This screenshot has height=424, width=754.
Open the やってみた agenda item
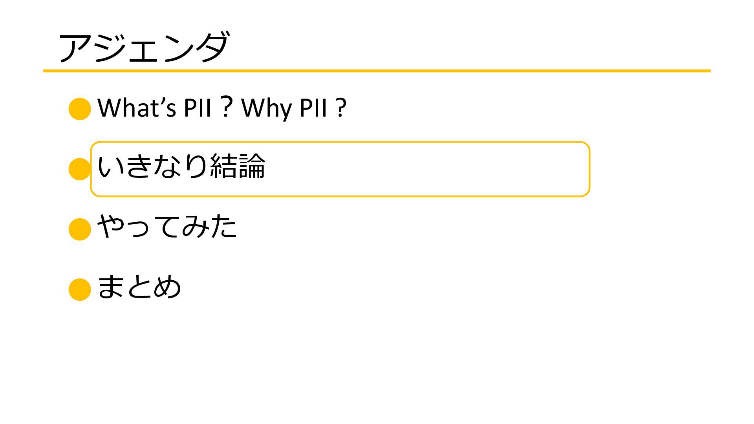point(167,227)
